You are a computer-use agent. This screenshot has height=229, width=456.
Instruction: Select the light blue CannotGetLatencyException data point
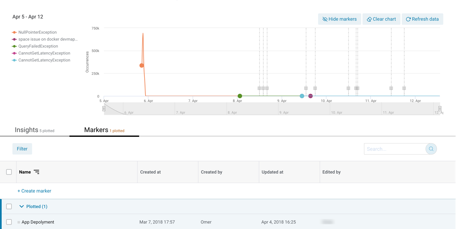pos(302,96)
